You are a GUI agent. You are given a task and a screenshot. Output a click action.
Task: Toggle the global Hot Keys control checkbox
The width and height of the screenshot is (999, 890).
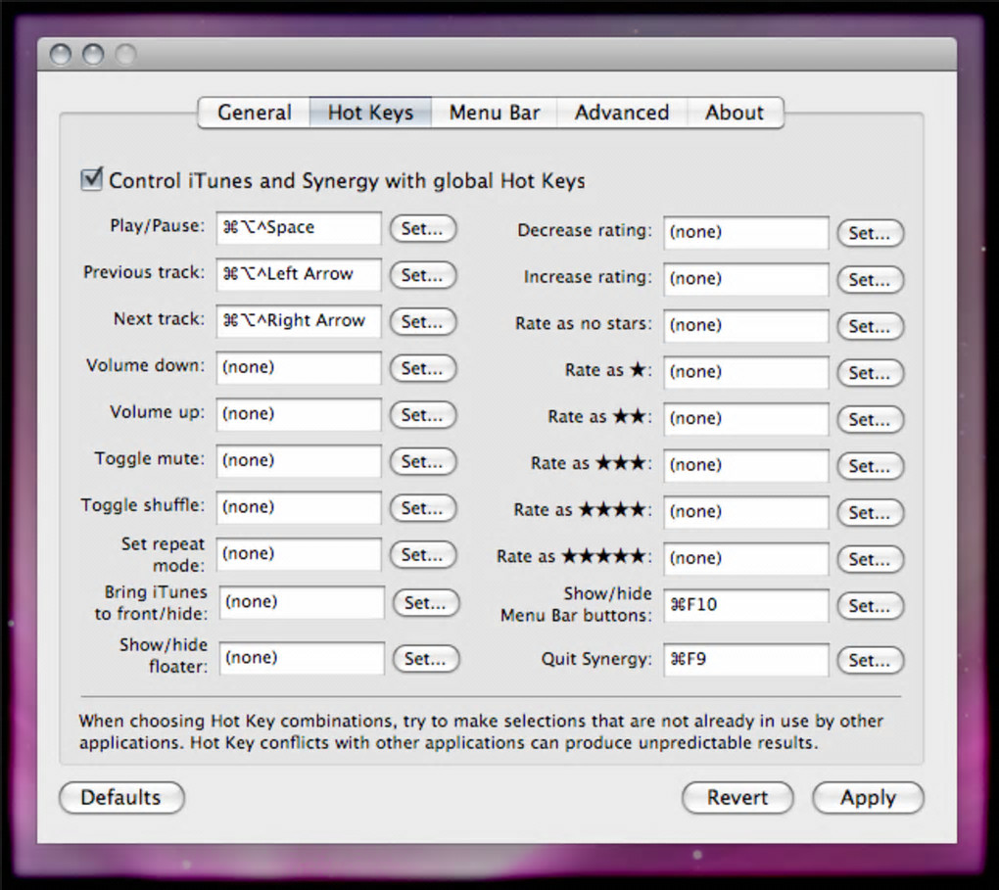tap(92, 179)
